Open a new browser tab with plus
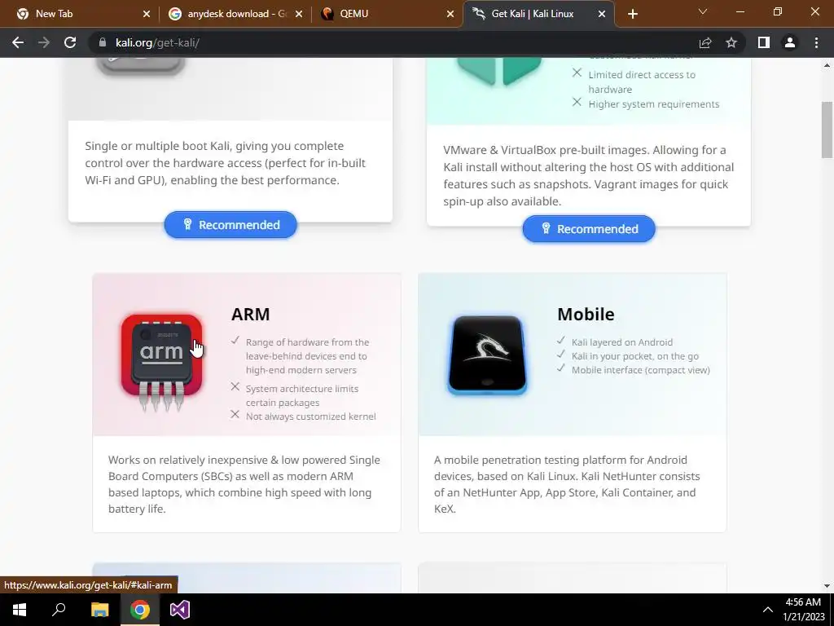 coord(632,14)
